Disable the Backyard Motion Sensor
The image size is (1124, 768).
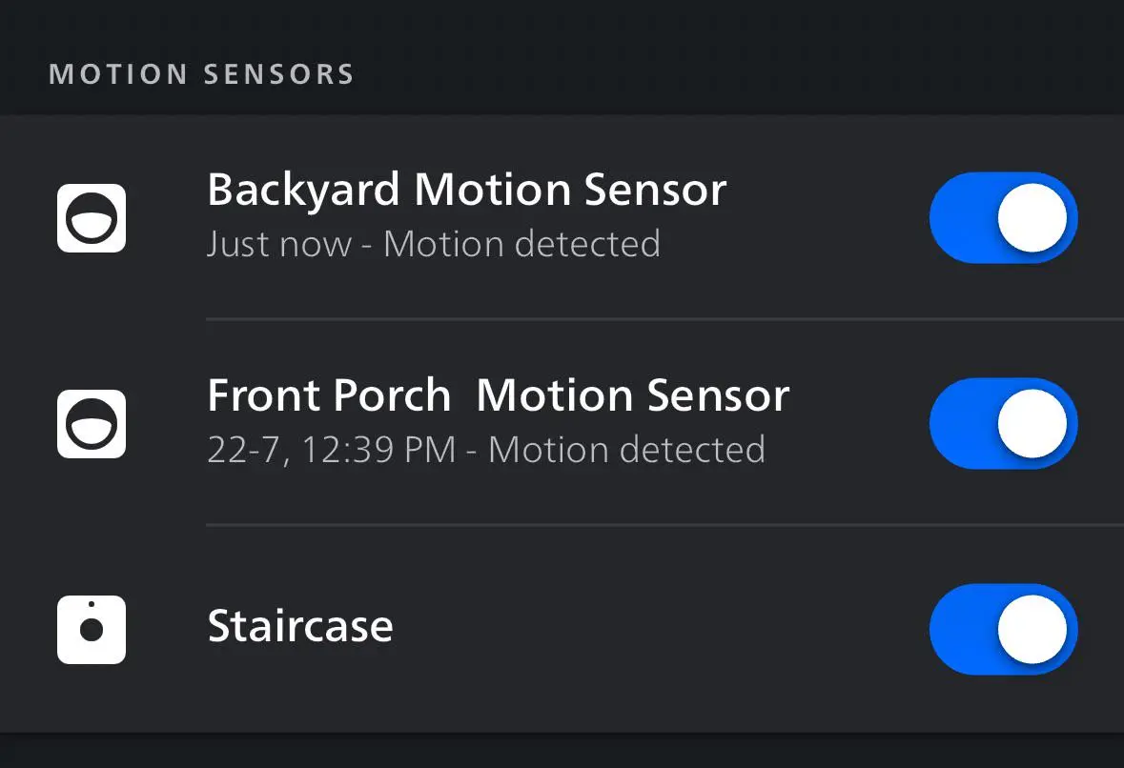(x=1003, y=217)
